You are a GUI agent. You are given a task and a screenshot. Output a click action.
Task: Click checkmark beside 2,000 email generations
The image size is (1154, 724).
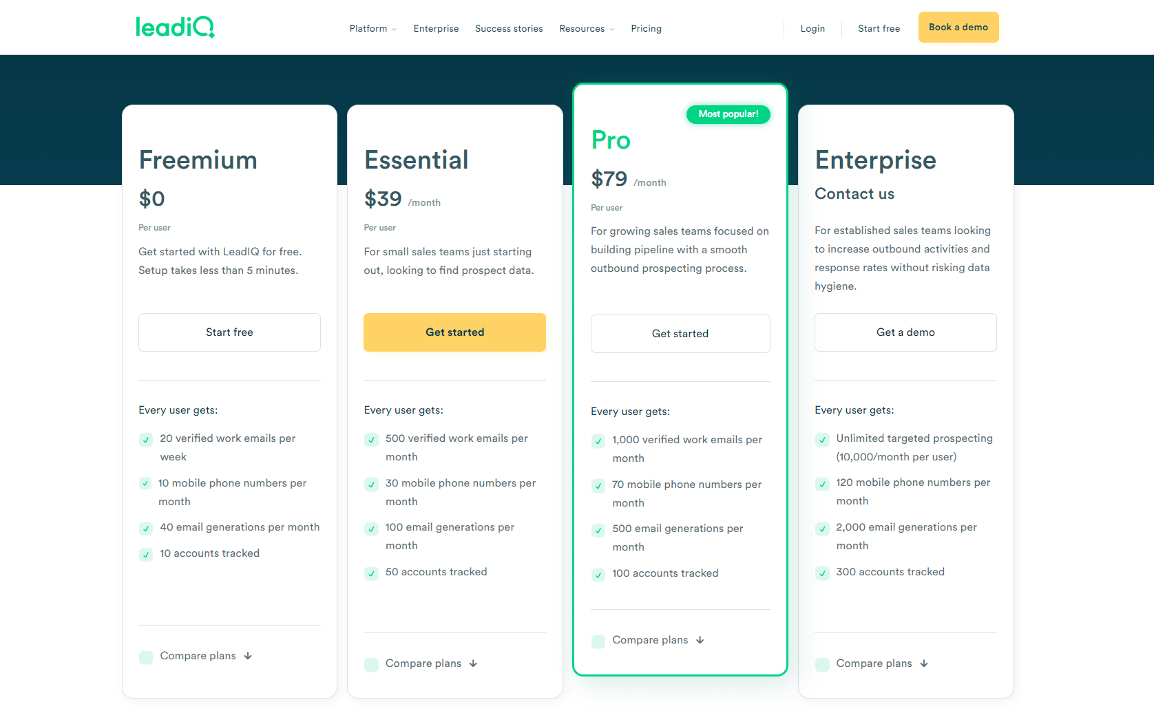click(x=822, y=529)
